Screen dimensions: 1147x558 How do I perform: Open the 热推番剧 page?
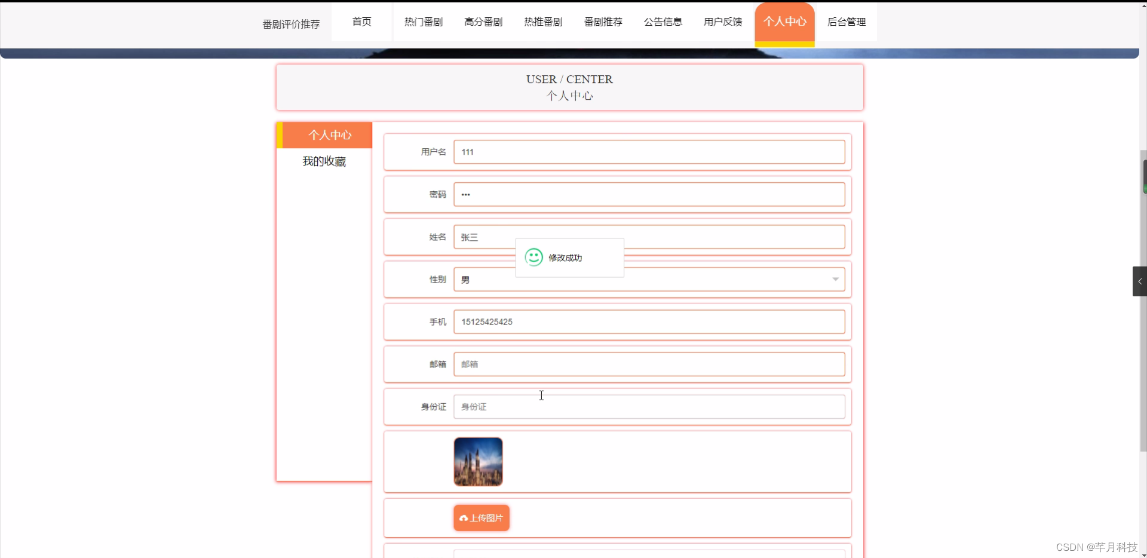543,22
